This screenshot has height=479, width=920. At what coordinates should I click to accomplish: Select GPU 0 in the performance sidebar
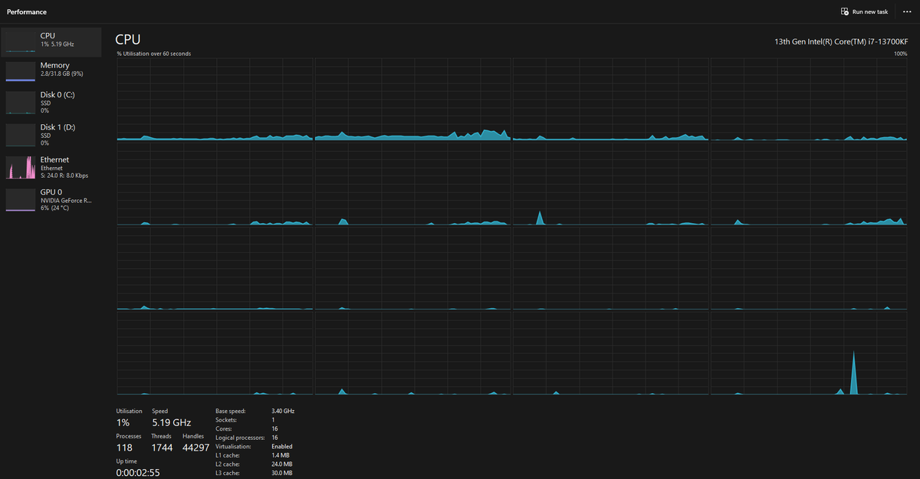point(51,199)
